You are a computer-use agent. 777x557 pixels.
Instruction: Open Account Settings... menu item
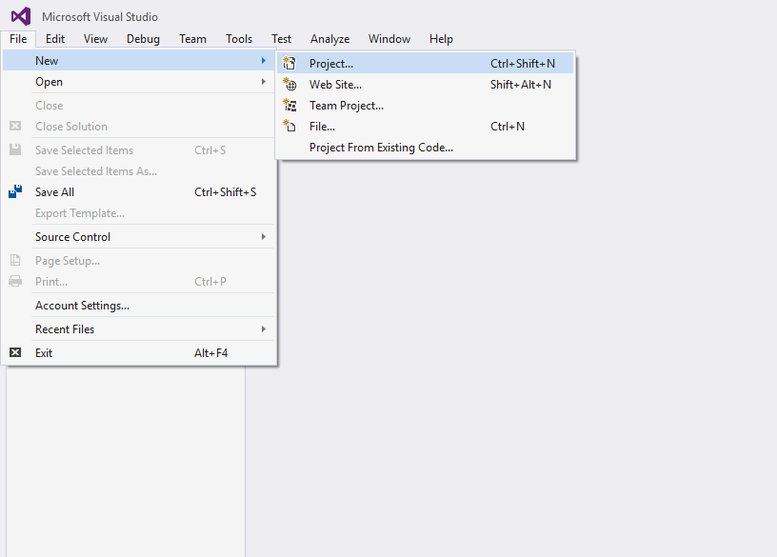pos(139,306)
